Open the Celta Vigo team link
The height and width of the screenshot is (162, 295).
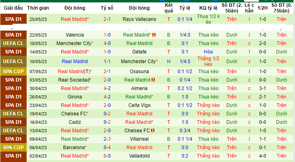pyautogui.click(x=139, y=105)
